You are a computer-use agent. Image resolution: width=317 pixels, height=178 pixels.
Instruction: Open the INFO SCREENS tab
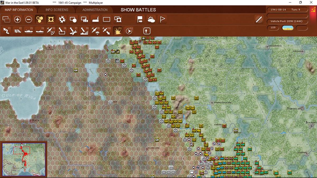pos(57,10)
